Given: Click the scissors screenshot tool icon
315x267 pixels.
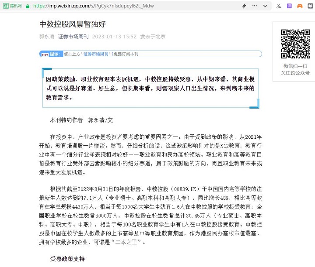Looking at the screenshot, I should [278, 6].
